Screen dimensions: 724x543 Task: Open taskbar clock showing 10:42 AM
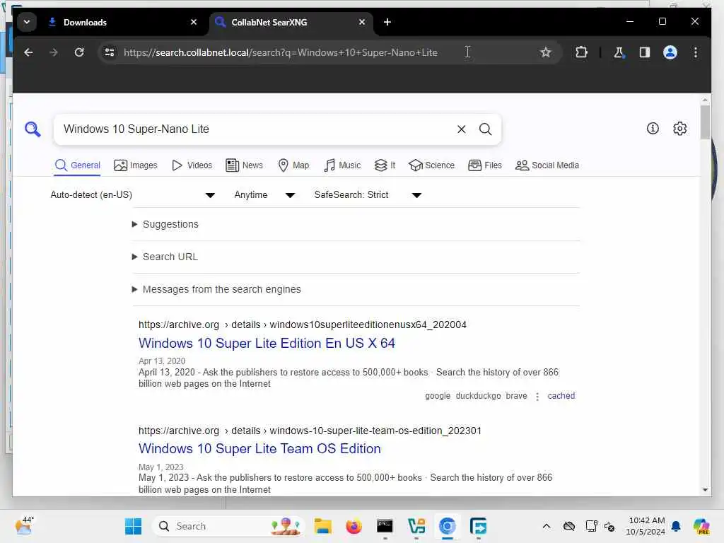[x=646, y=526]
